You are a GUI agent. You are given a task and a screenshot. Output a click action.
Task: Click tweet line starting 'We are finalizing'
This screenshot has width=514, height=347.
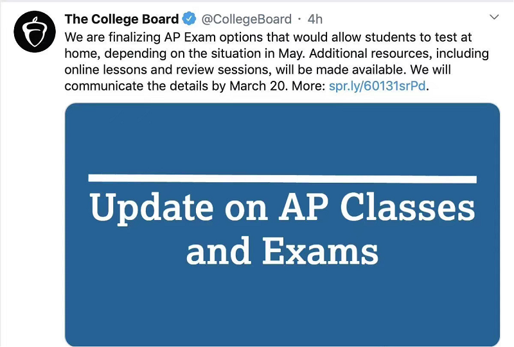(268, 37)
